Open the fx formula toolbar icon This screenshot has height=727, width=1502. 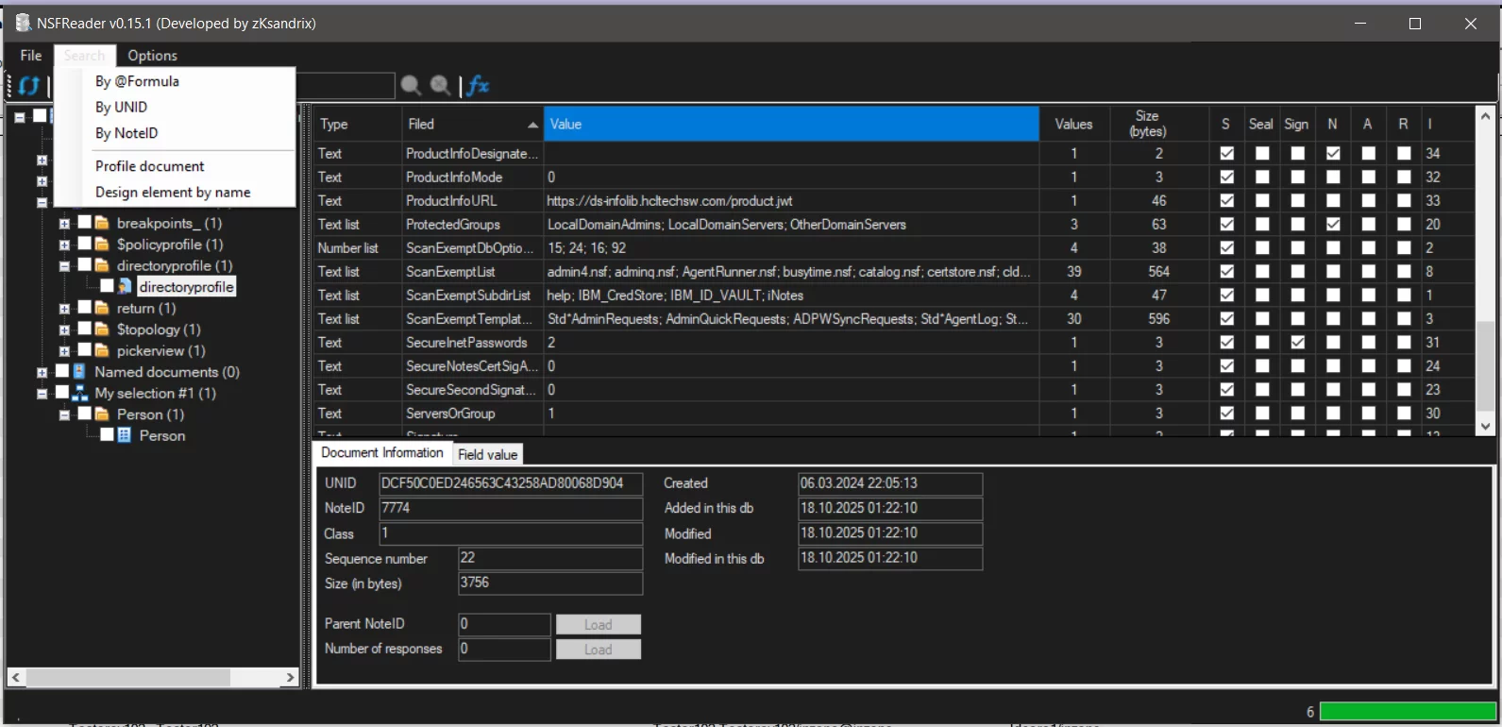point(479,86)
